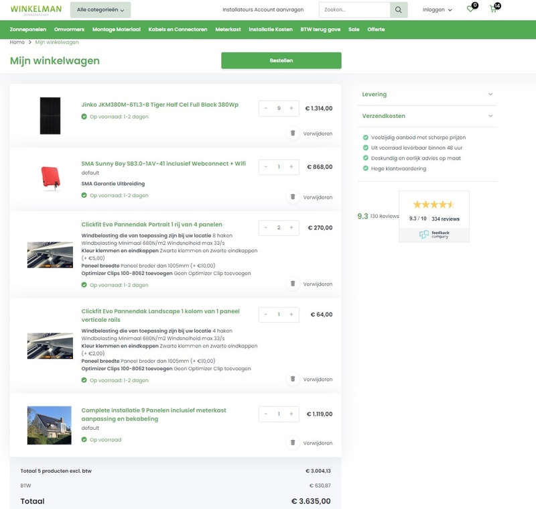The width and height of the screenshot is (536, 509).
Task: Click the star rating icons
Action: point(433,205)
